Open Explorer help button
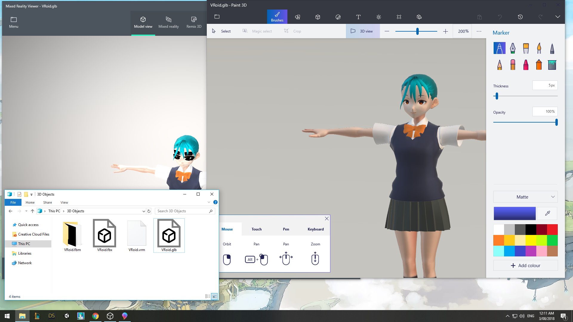Screen dimensions: 573x322 [215, 202]
